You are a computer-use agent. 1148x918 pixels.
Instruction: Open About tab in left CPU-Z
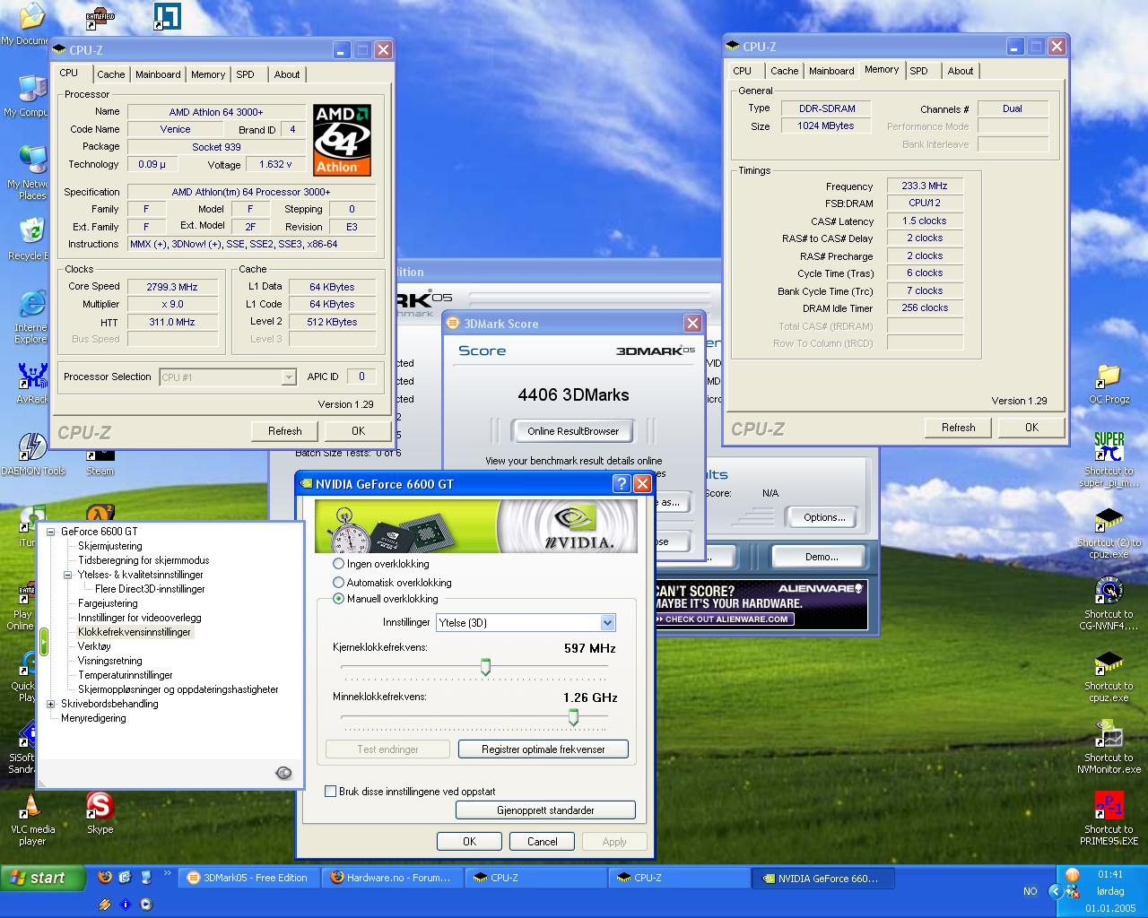(287, 74)
